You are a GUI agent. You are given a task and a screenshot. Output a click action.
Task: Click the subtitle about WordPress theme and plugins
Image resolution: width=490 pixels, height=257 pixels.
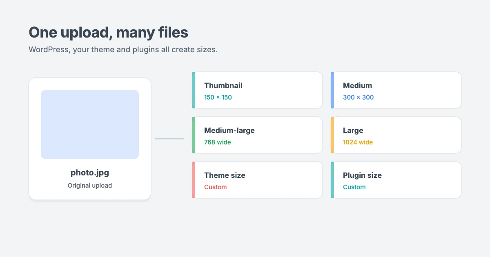[x=123, y=50]
